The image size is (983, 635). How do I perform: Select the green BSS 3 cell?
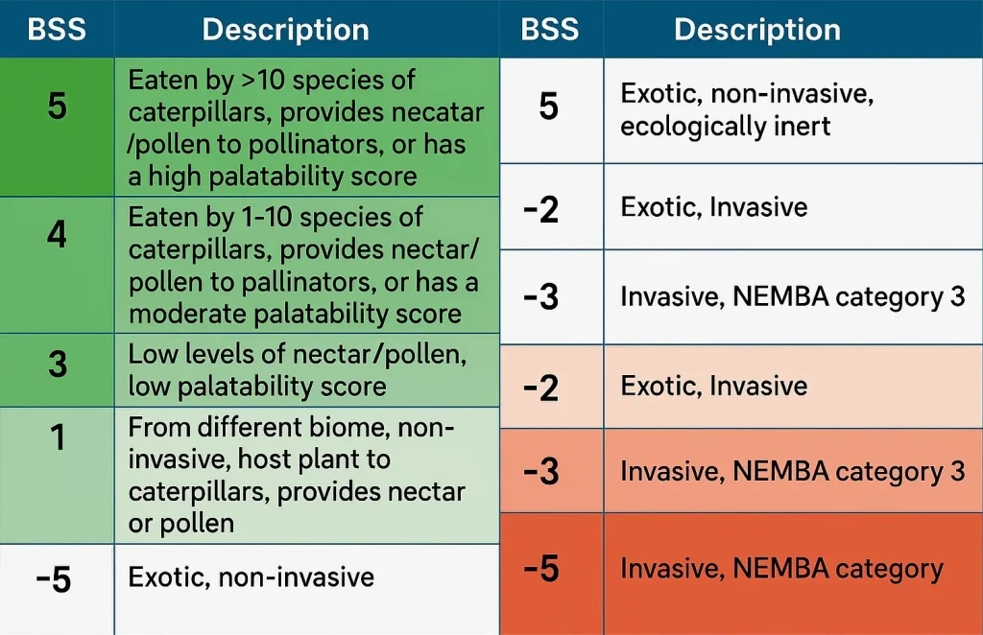point(57,370)
